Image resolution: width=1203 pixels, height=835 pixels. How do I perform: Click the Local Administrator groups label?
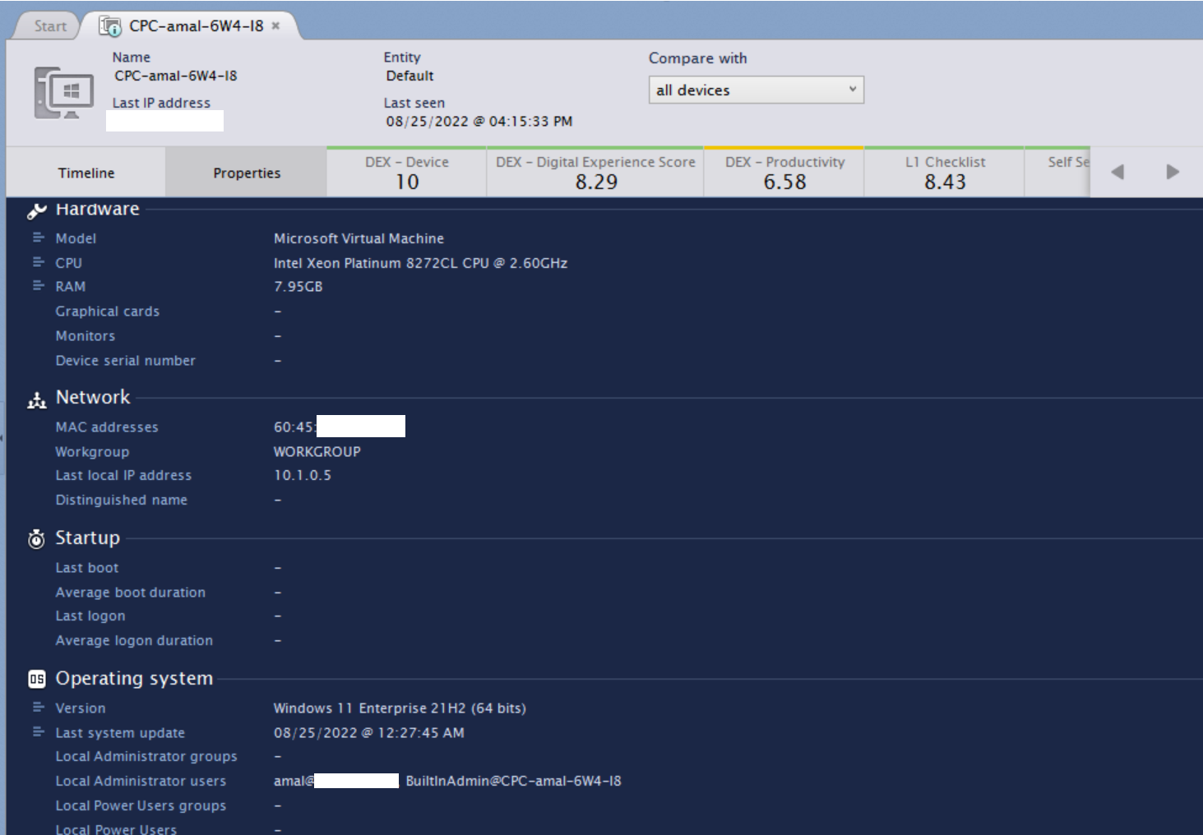[146, 756]
